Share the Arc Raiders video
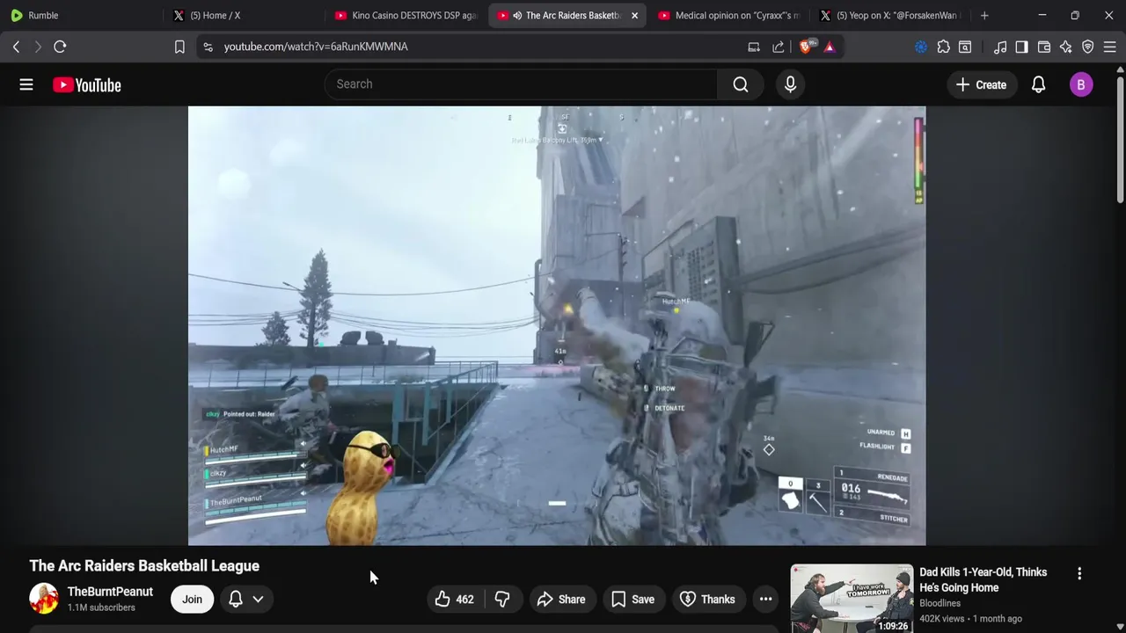1126x633 pixels. [561, 600]
